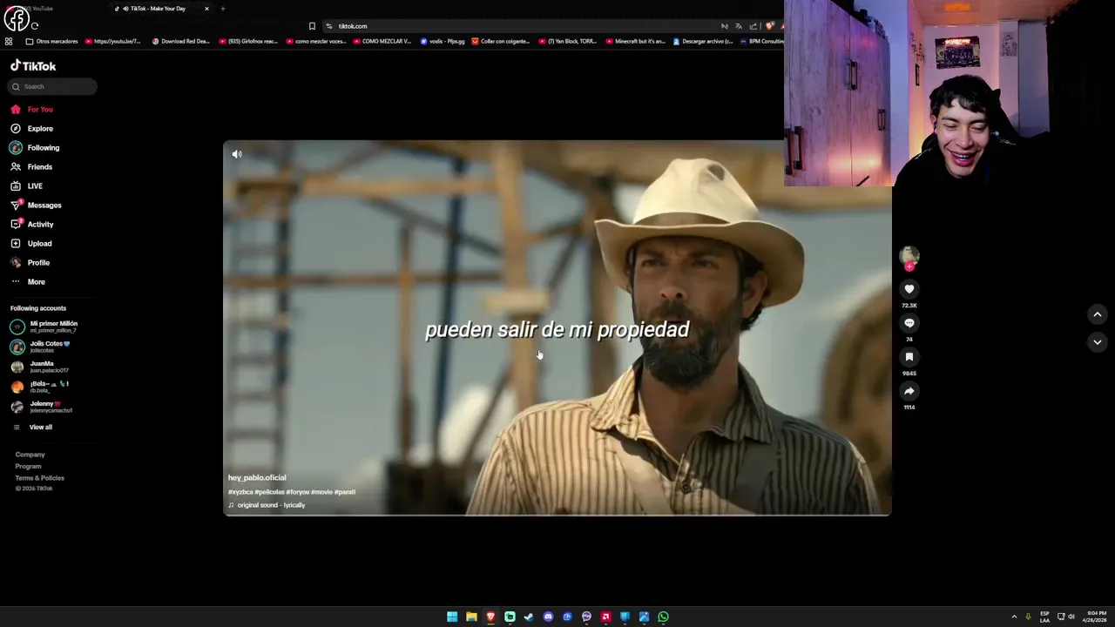Click the Program footer link

[x=28, y=467]
